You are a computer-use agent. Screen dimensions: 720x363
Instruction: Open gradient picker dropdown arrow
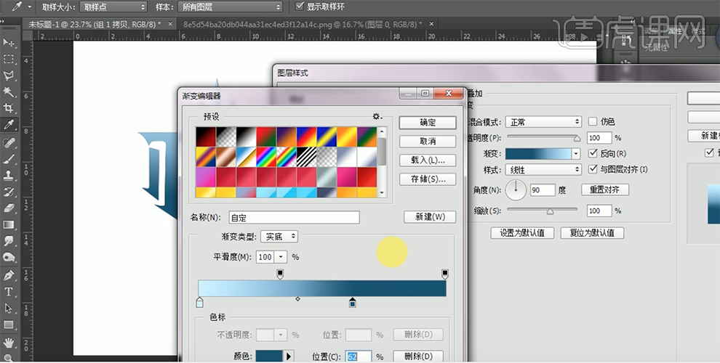click(576, 154)
